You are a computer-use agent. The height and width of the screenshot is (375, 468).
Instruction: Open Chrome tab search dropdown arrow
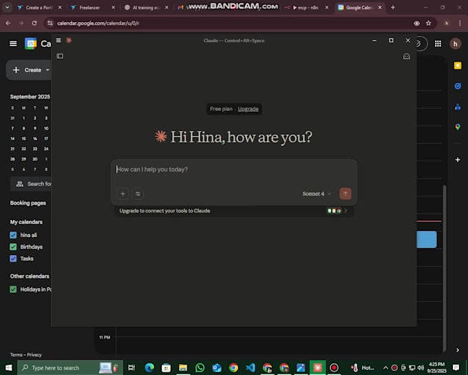tap(7, 8)
